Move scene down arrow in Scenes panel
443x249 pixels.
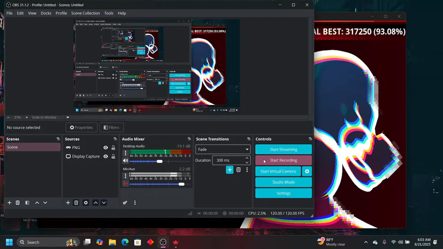[45, 203]
